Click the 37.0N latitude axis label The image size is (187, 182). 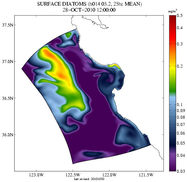(8, 62)
